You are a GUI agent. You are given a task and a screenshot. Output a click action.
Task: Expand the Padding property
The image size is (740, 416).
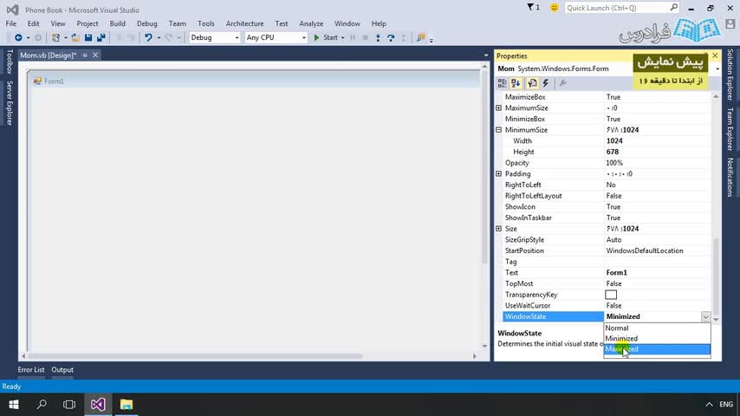499,173
